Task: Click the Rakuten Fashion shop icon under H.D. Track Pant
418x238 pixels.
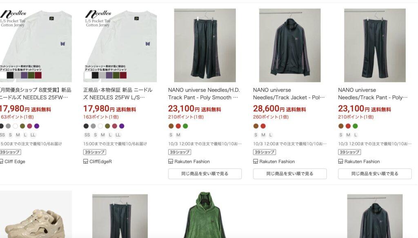Action: click(171, 161)
